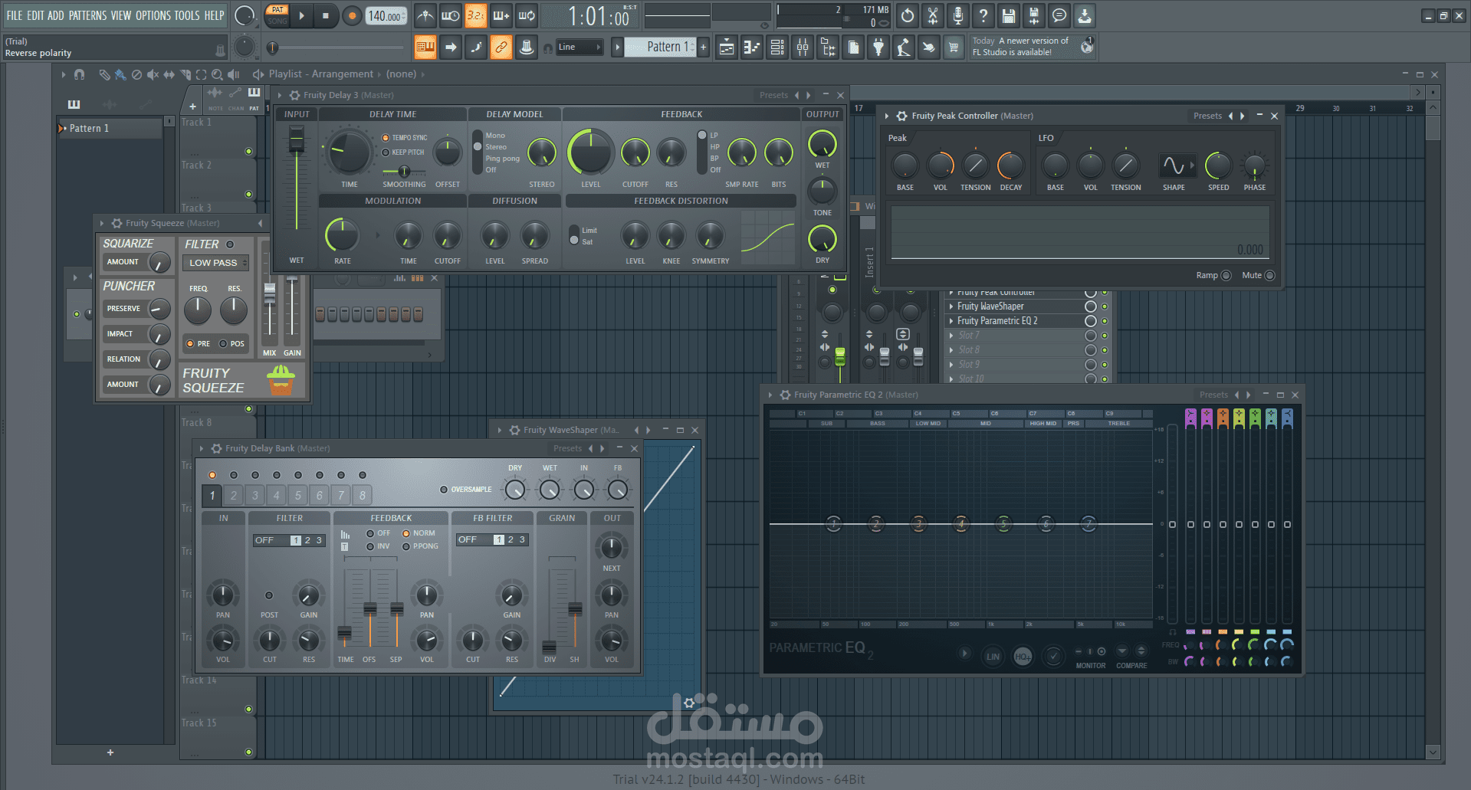Click the Stop button

326,15
